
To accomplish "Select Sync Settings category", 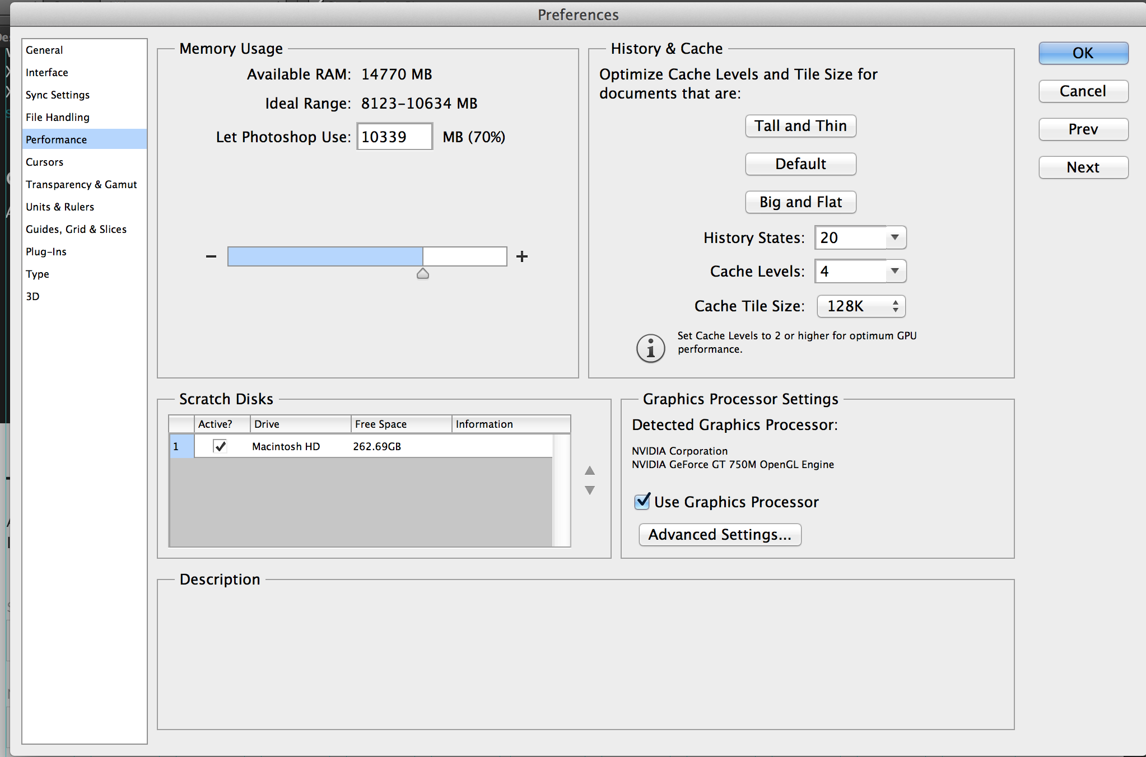I will click(84, 95).
